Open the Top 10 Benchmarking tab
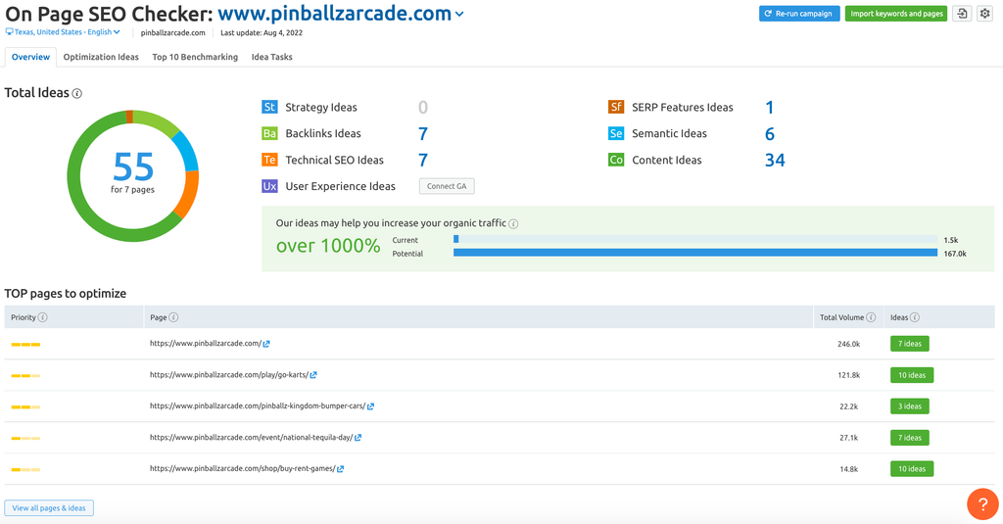 point(195,57)
